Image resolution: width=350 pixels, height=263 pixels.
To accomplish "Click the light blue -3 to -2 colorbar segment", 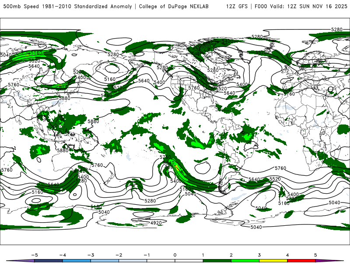I will click(x=105, y=261).
